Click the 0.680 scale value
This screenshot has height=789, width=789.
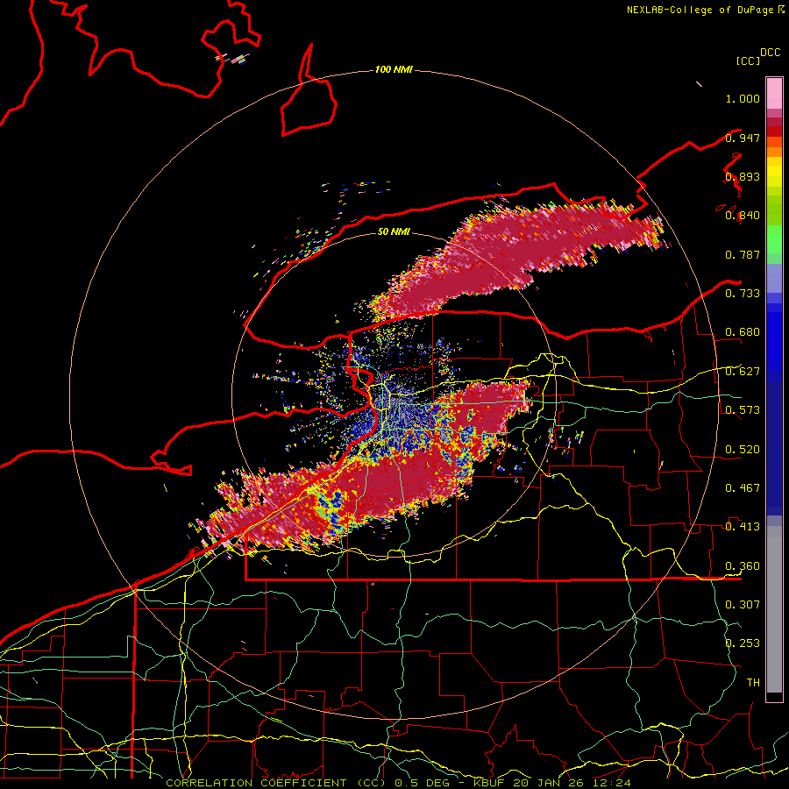pyautogui.click(x=743, y=332)
